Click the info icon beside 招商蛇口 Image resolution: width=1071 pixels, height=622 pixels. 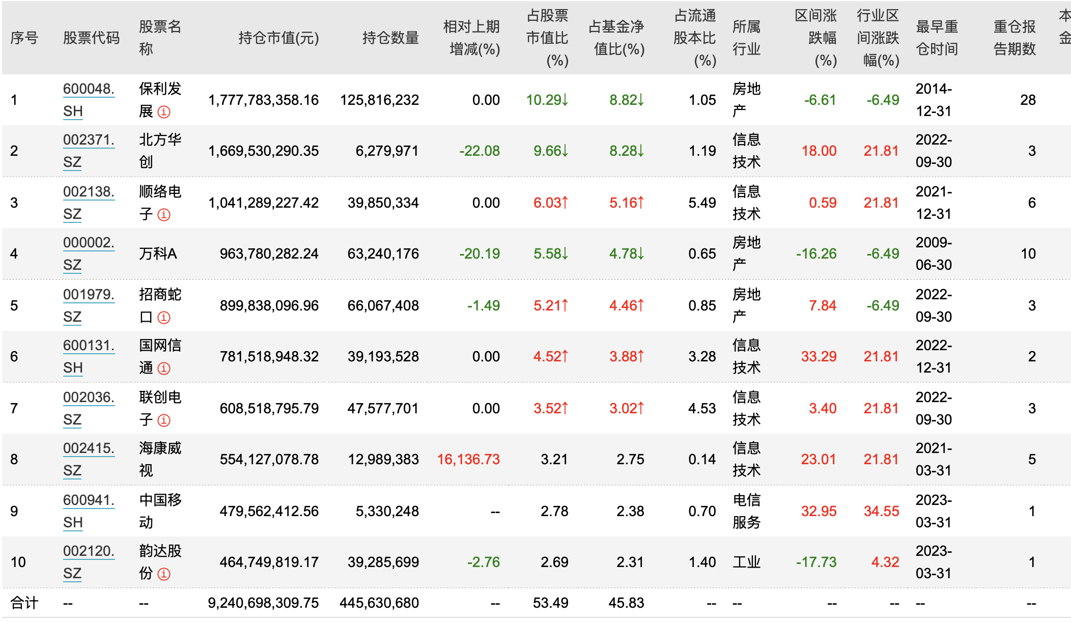coord(164,318)
